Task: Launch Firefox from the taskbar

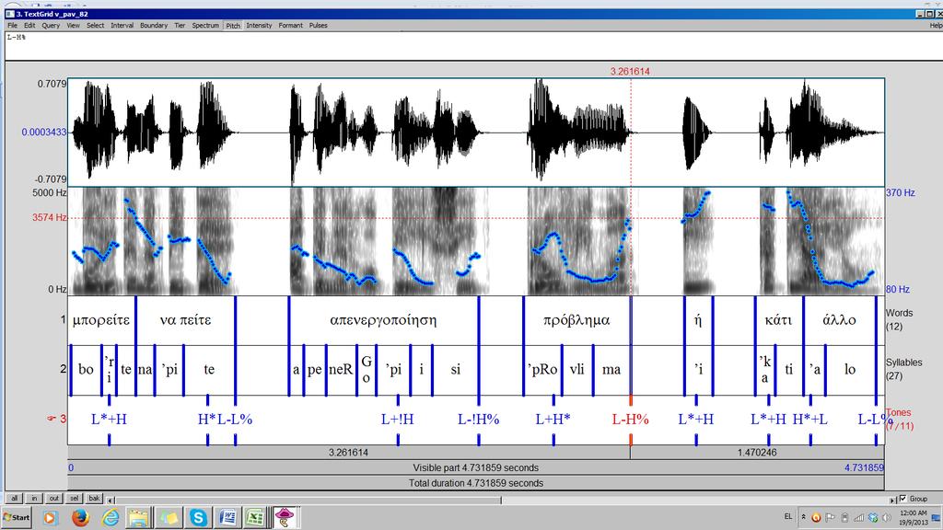Action: click(x=80, y=517)
